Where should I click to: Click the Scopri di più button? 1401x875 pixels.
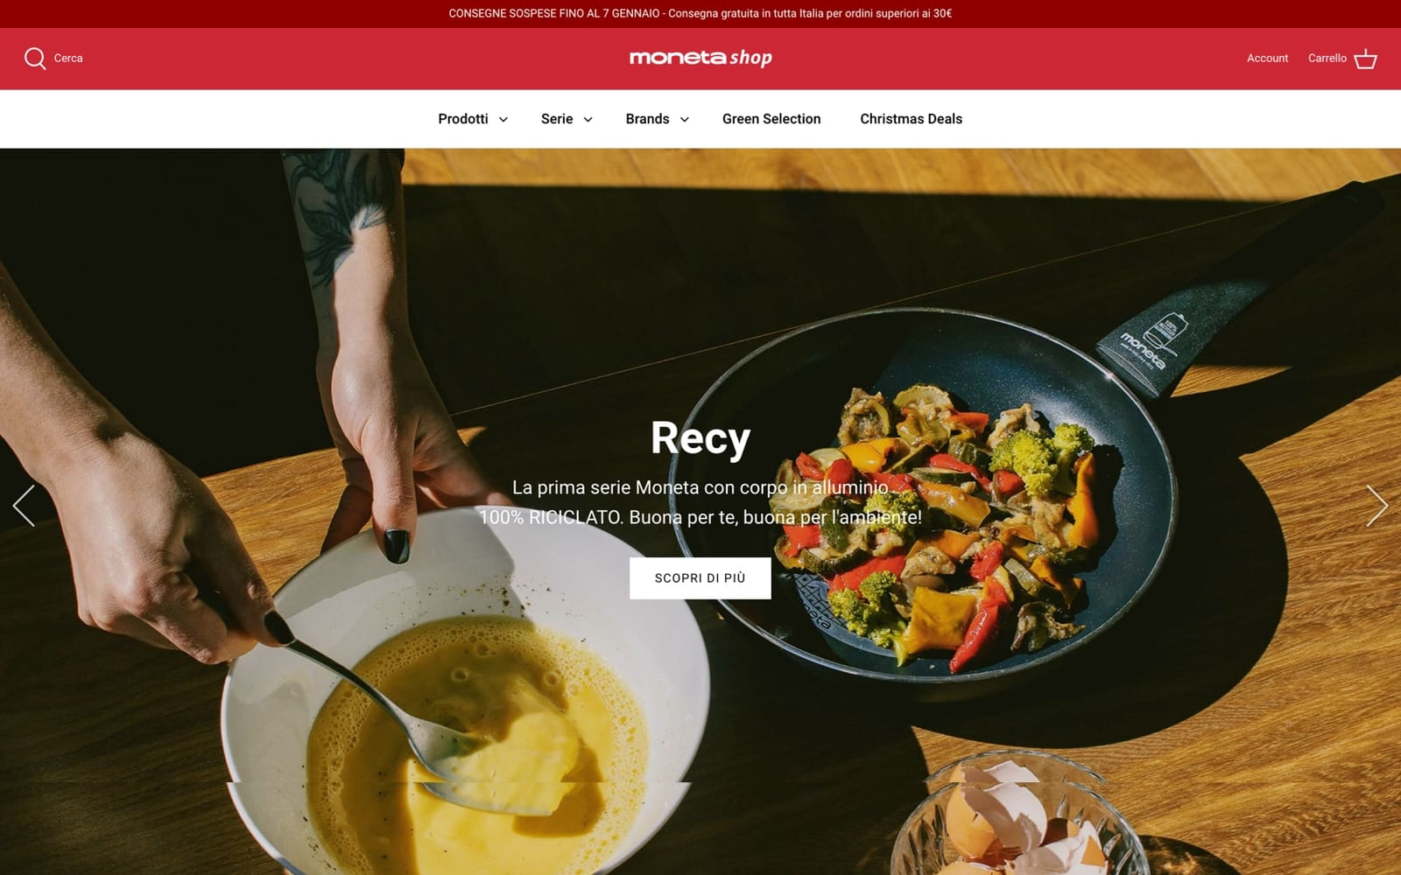click(x=700, y=578)
